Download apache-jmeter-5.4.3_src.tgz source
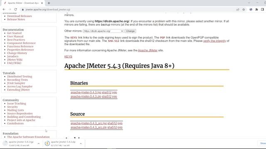Image resolution: width=266 pixels, height=149 pixels. pos(89,123)
